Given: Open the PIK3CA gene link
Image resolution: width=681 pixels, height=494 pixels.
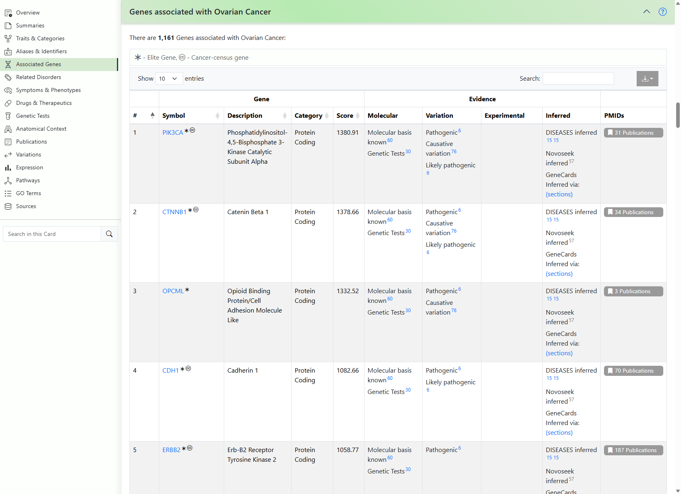Looking at the screenshot, I should point(173,133).
